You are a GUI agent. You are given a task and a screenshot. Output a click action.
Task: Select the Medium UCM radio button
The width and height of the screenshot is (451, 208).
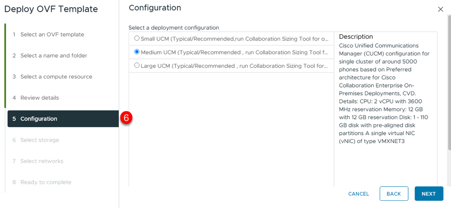(137, 52)
